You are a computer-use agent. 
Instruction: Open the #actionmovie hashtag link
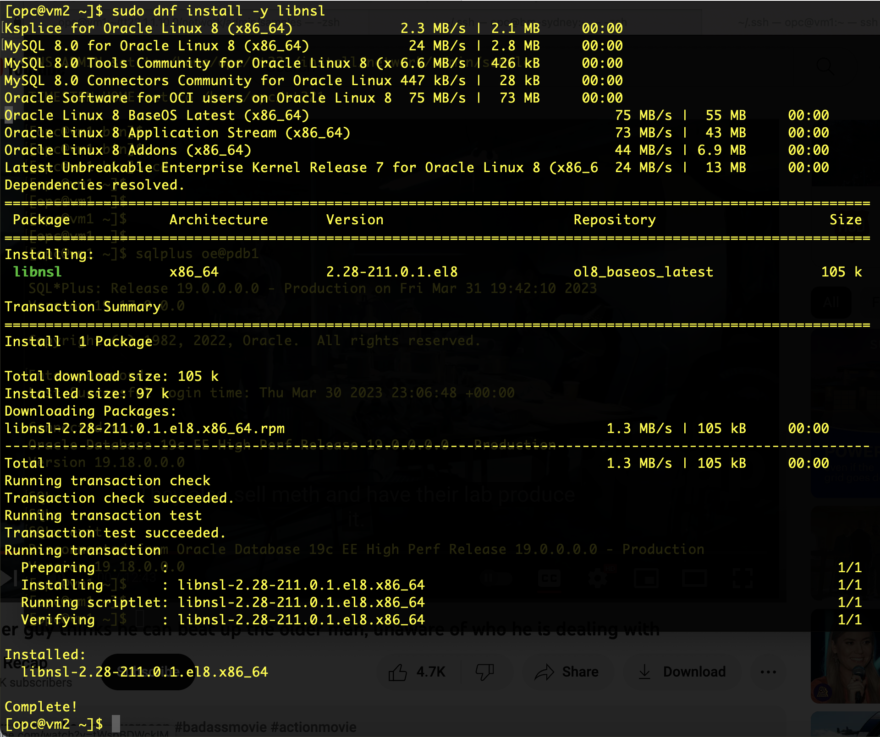(x=313, y=727)
